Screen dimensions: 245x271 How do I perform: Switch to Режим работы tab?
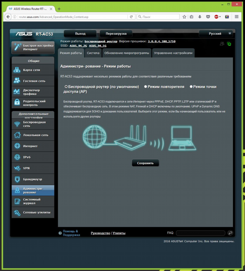71,53
